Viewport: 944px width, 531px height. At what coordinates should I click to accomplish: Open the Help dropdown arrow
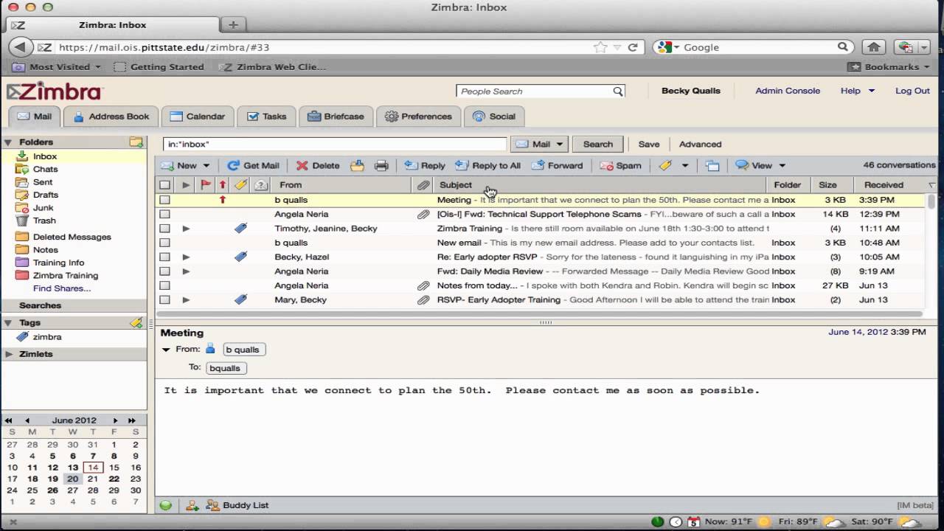(x=872, y=91)
